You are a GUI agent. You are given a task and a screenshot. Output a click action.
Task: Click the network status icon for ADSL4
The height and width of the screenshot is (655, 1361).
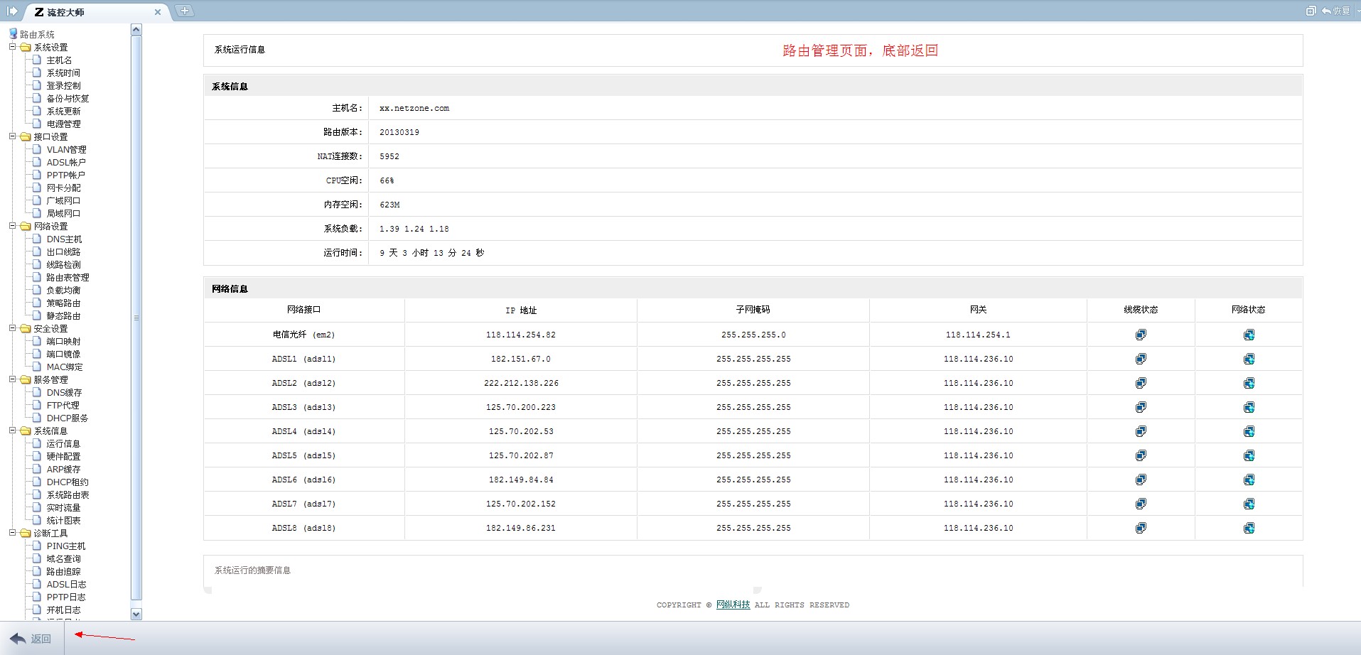(x=1249, y=431)
